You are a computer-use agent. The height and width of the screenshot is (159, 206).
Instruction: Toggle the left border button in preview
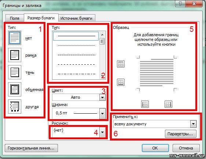click(145, 104)
